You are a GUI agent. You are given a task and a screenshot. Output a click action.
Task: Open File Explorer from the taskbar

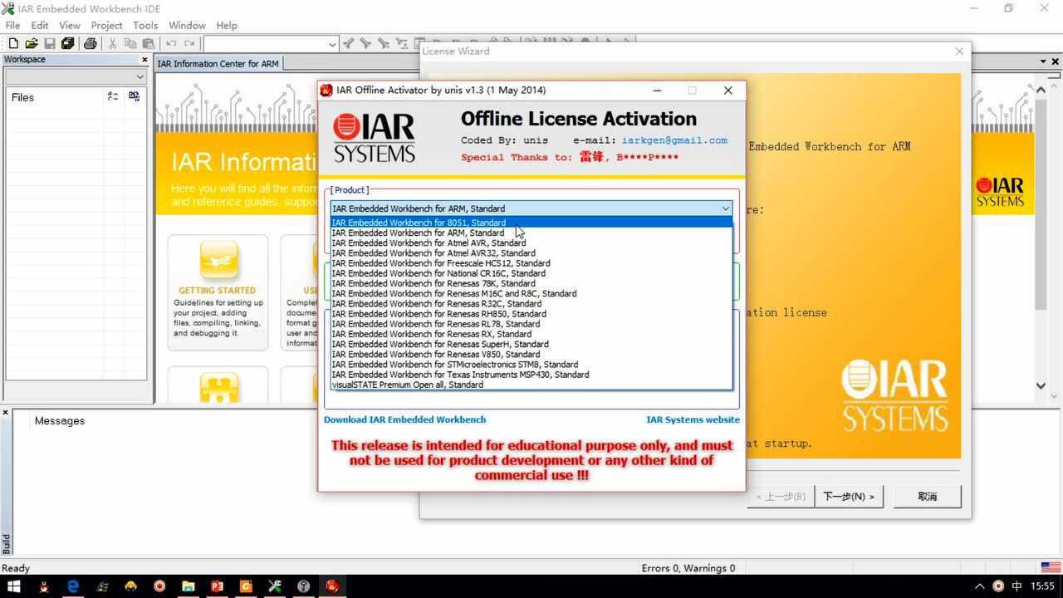pos(189,586)
